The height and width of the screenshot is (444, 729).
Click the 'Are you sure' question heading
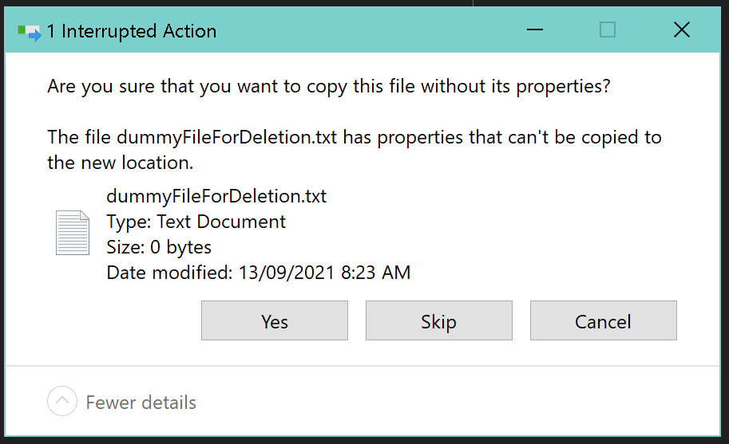(x=329, y=85)
